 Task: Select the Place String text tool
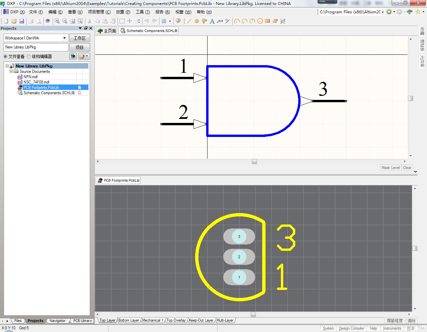212,21
